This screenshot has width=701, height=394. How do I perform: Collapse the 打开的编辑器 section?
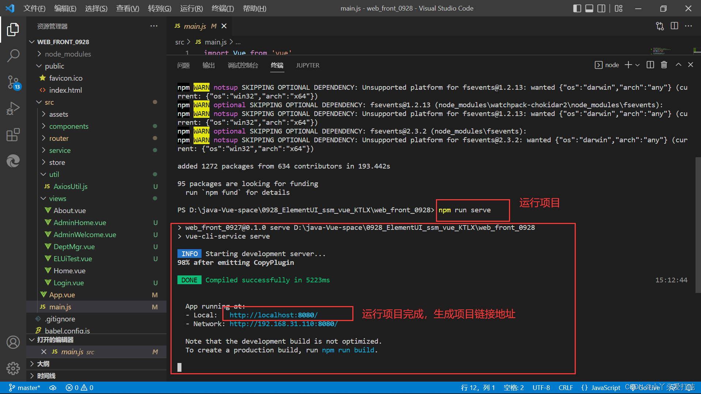pos(96,340)
